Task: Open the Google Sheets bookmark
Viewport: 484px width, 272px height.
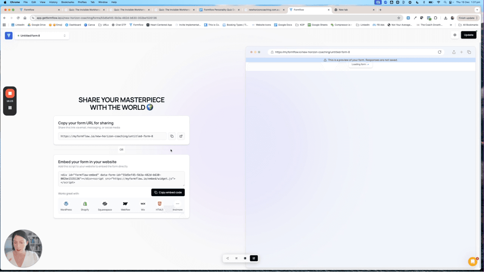Action: pyautogui.click(x=317, y=25)
